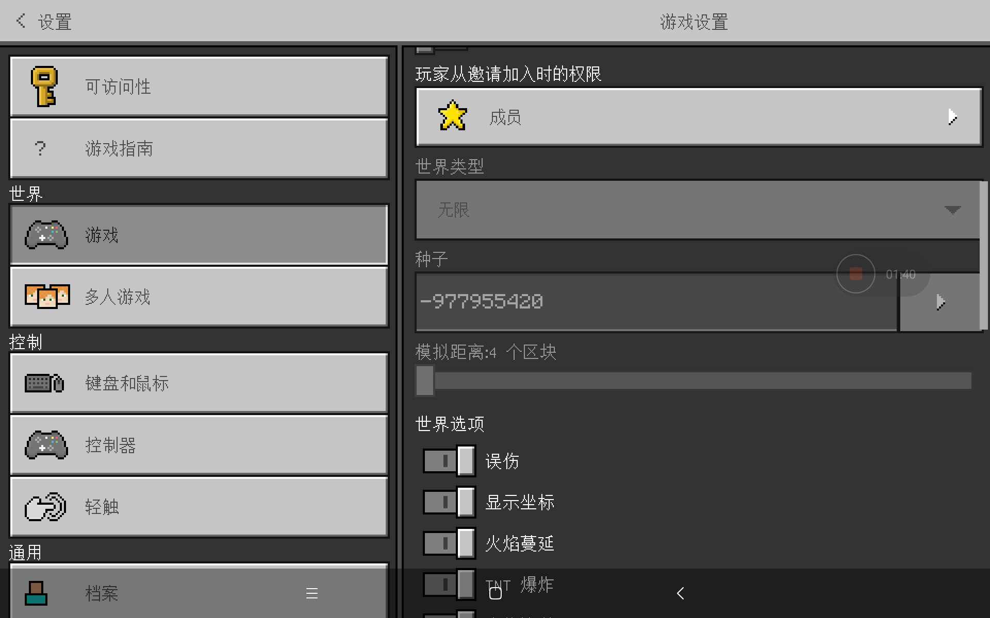
Task: Click the touch hand icon
Action: coord(45,507)
